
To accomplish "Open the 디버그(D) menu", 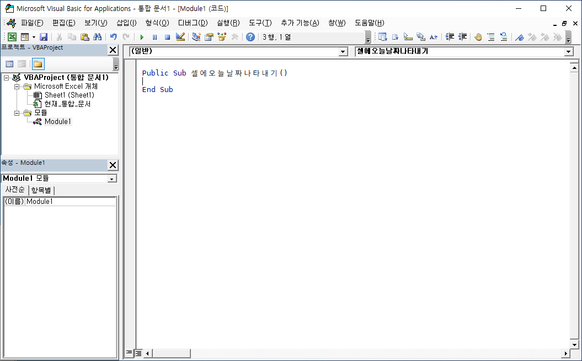I will (x=193, y=23).
